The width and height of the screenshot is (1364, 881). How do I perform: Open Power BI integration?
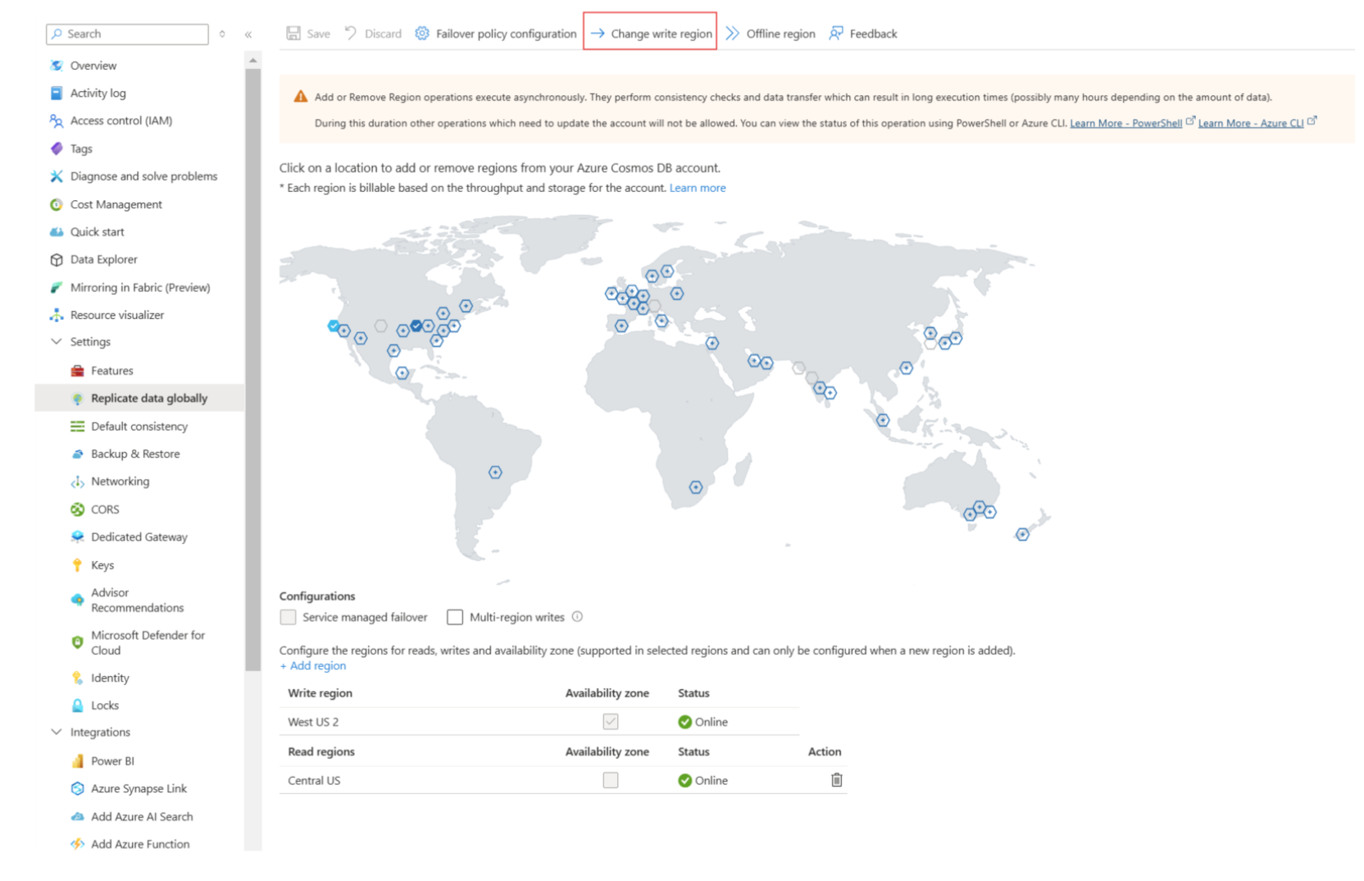point(112,760)
